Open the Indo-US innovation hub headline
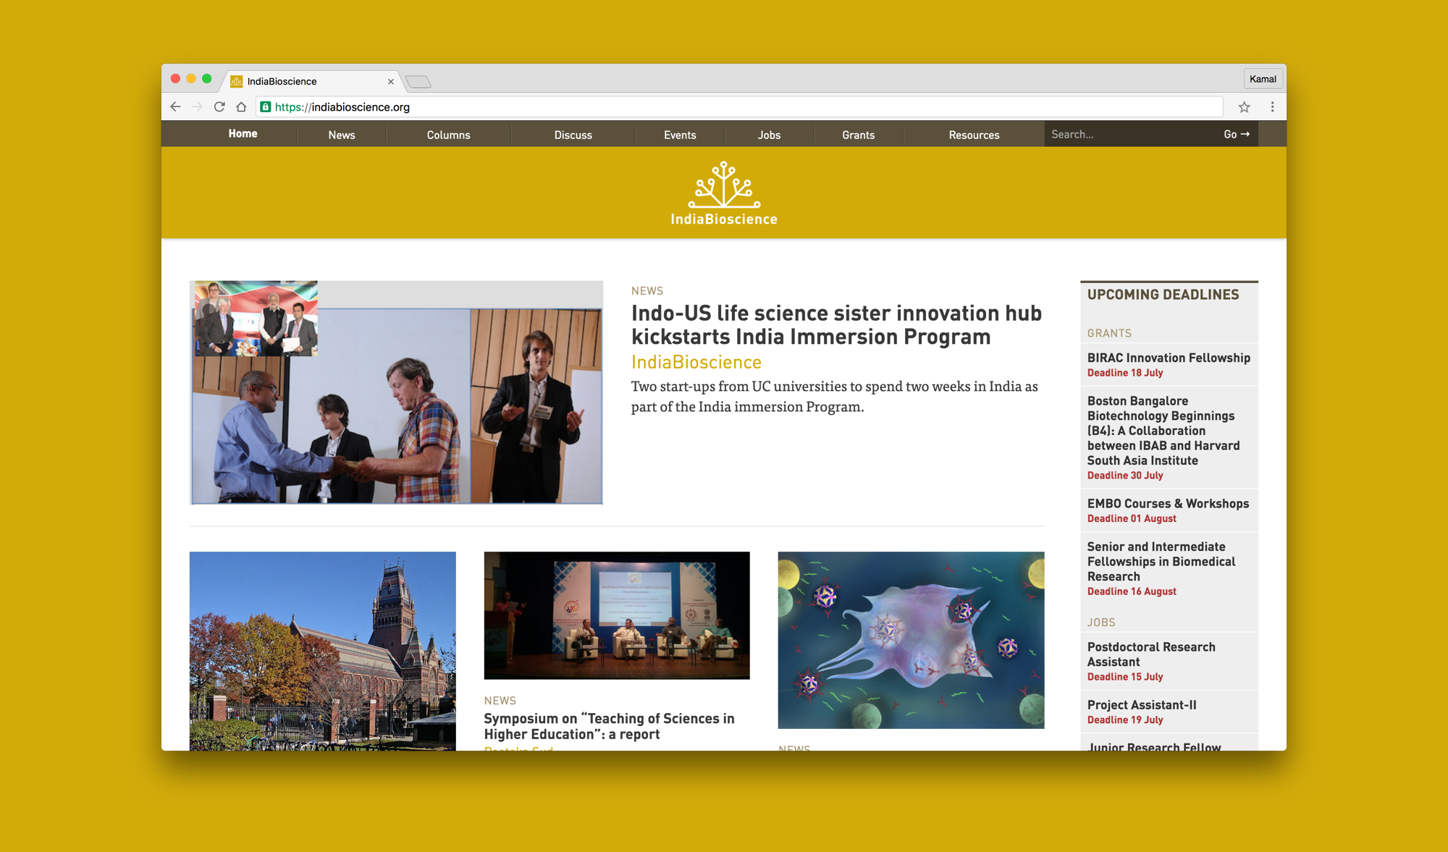Screen dimensions: 1448x852 tap(836, 325)
